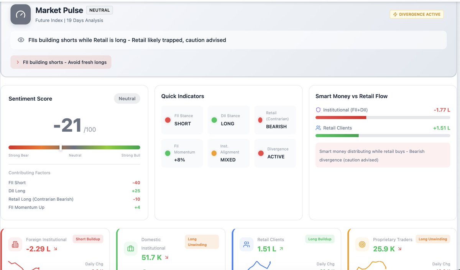
Task: Click the Retail Contrarian BEARISH tile
Action: 275,120
